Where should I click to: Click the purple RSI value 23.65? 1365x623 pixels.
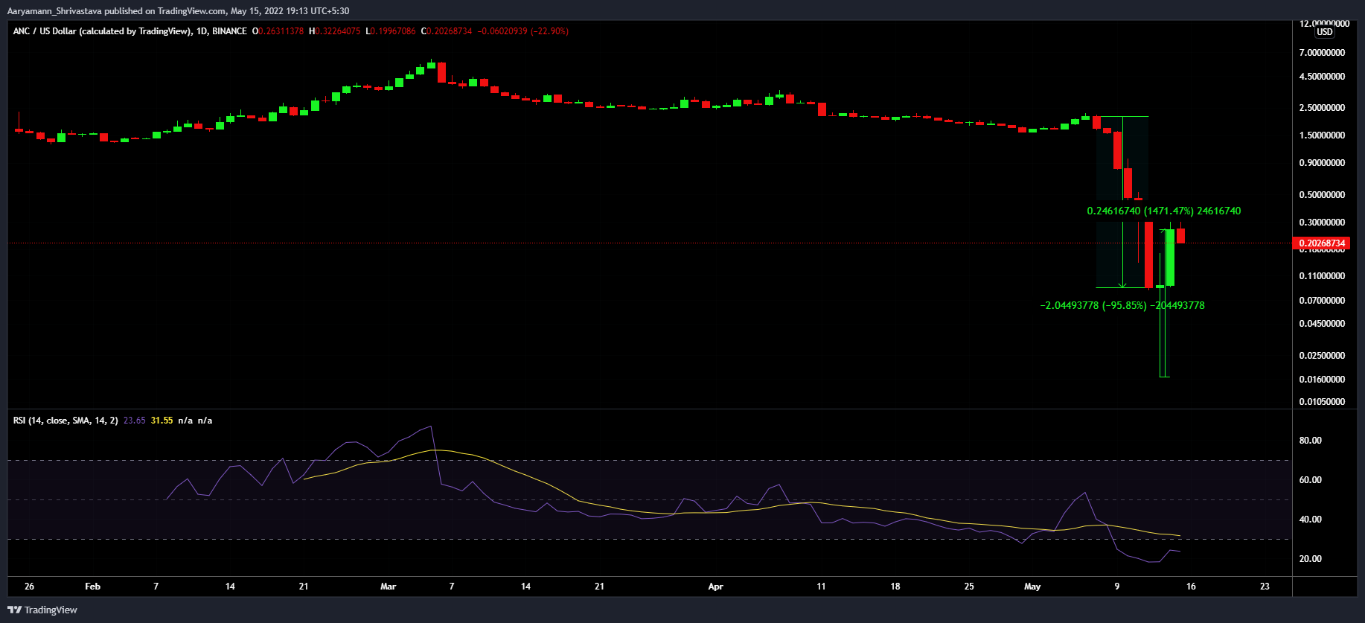click(x=135, y=421)
